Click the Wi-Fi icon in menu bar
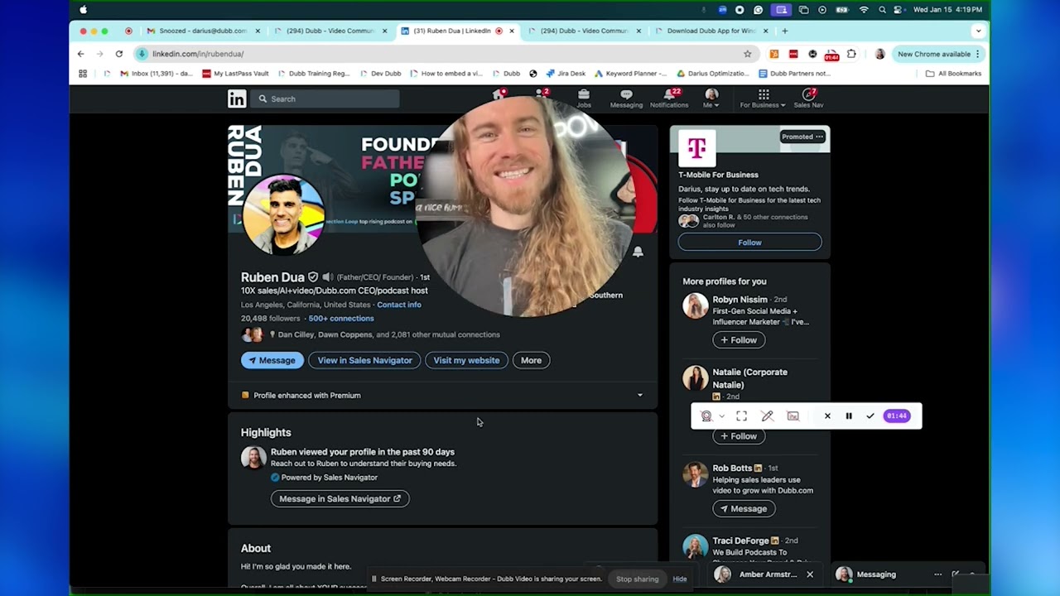 (x=864, y=10)
